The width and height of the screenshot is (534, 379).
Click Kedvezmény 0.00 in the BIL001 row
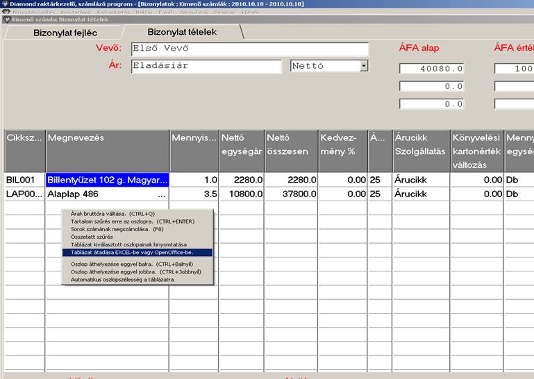coord(343,180)
